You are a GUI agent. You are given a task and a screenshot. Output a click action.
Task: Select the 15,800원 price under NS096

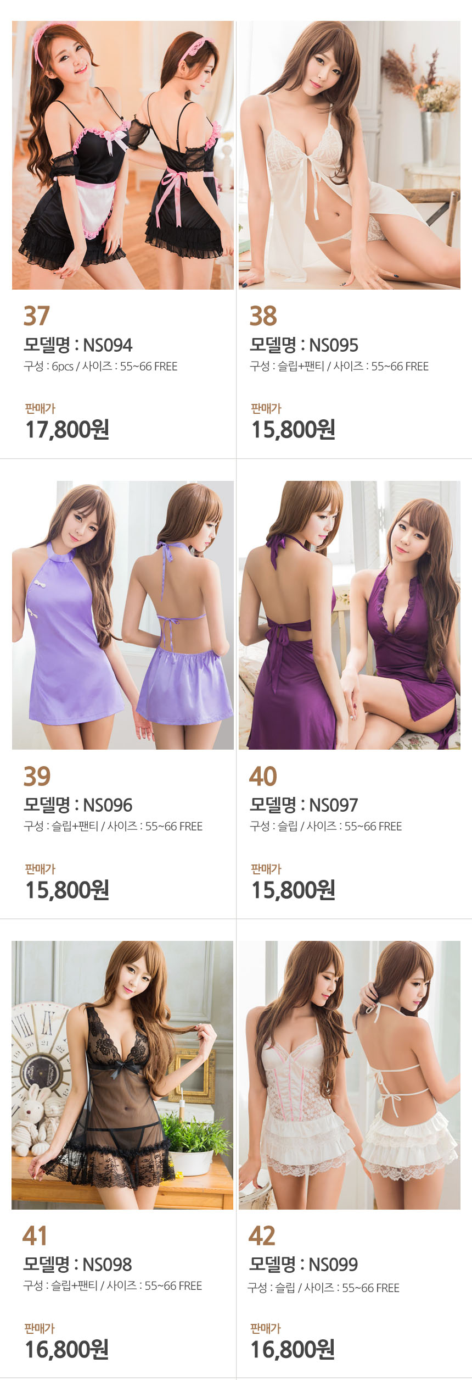(67, 890)
